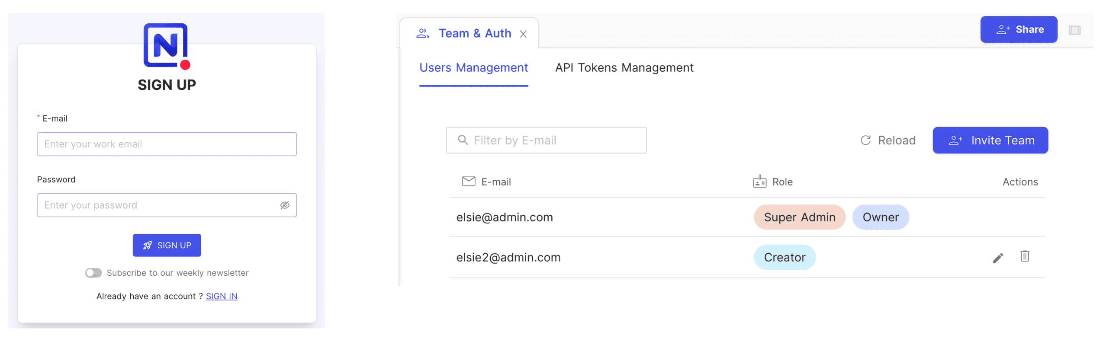Click the Super Admin role badge

coord(799,217)
